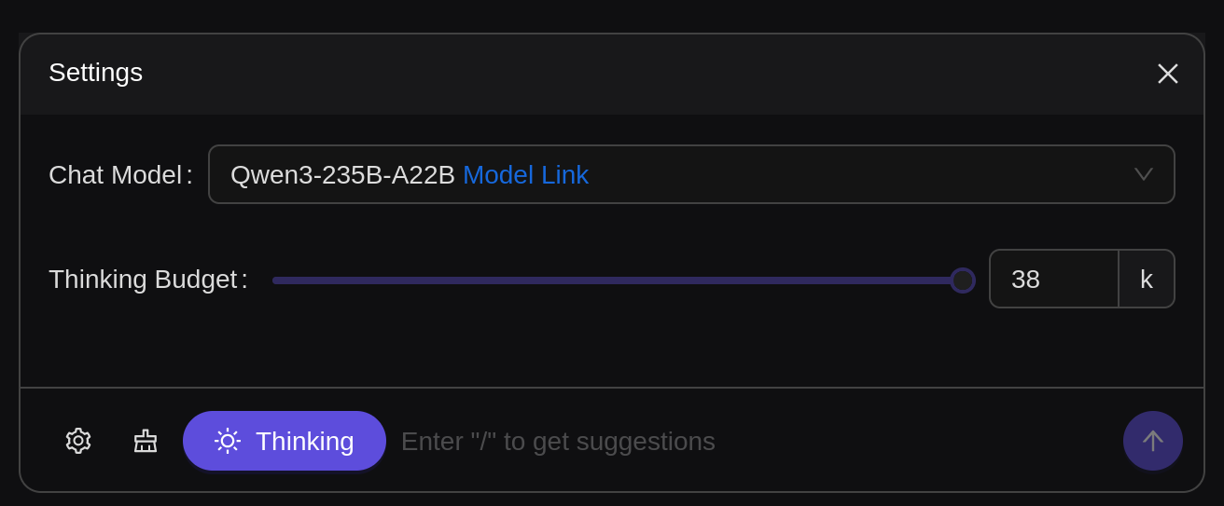Open the Chat Model dropdown
The image size is (1224, 506).
coord(691,174)
